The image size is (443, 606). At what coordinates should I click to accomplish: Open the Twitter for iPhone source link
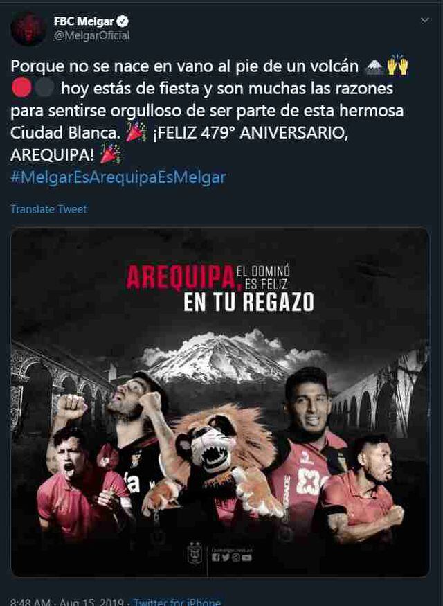click(177, 602)
